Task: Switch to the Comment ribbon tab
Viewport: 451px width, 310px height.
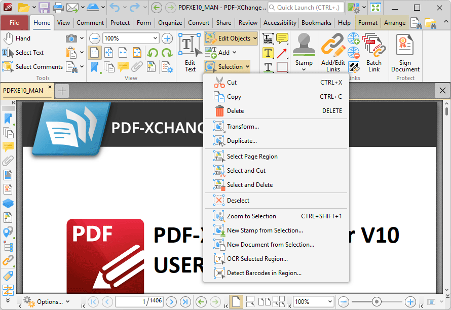Action: tap(90, 23)
